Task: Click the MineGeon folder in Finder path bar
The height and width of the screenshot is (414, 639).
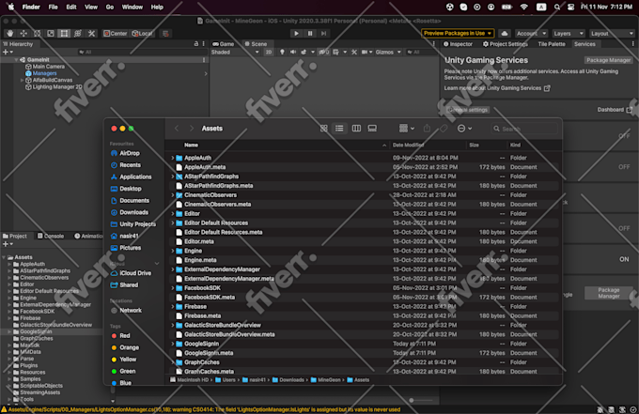Action: (326, 380)
